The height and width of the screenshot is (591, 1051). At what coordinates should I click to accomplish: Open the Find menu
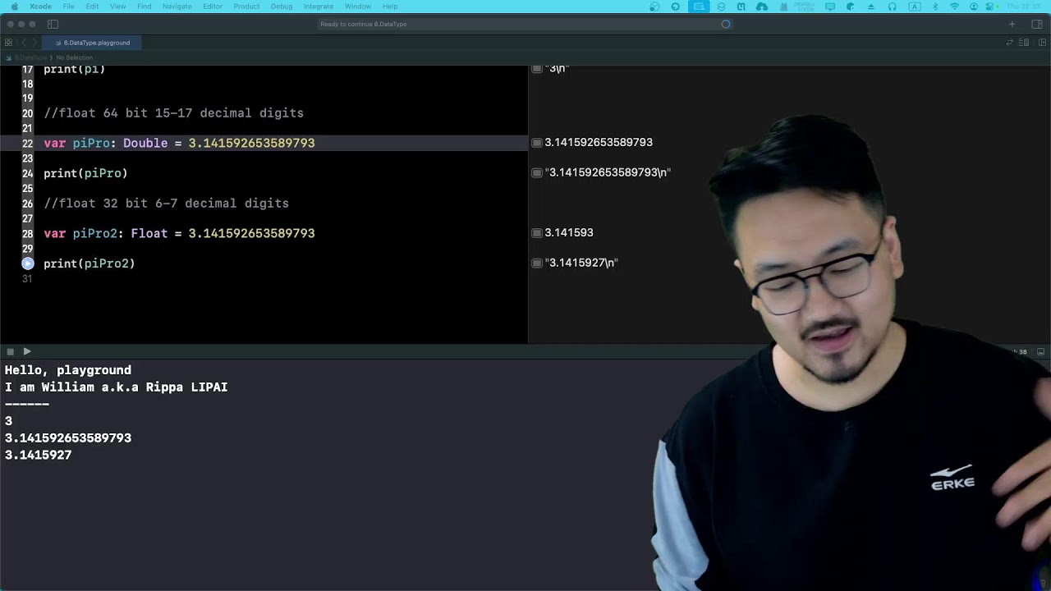point(145,7)
